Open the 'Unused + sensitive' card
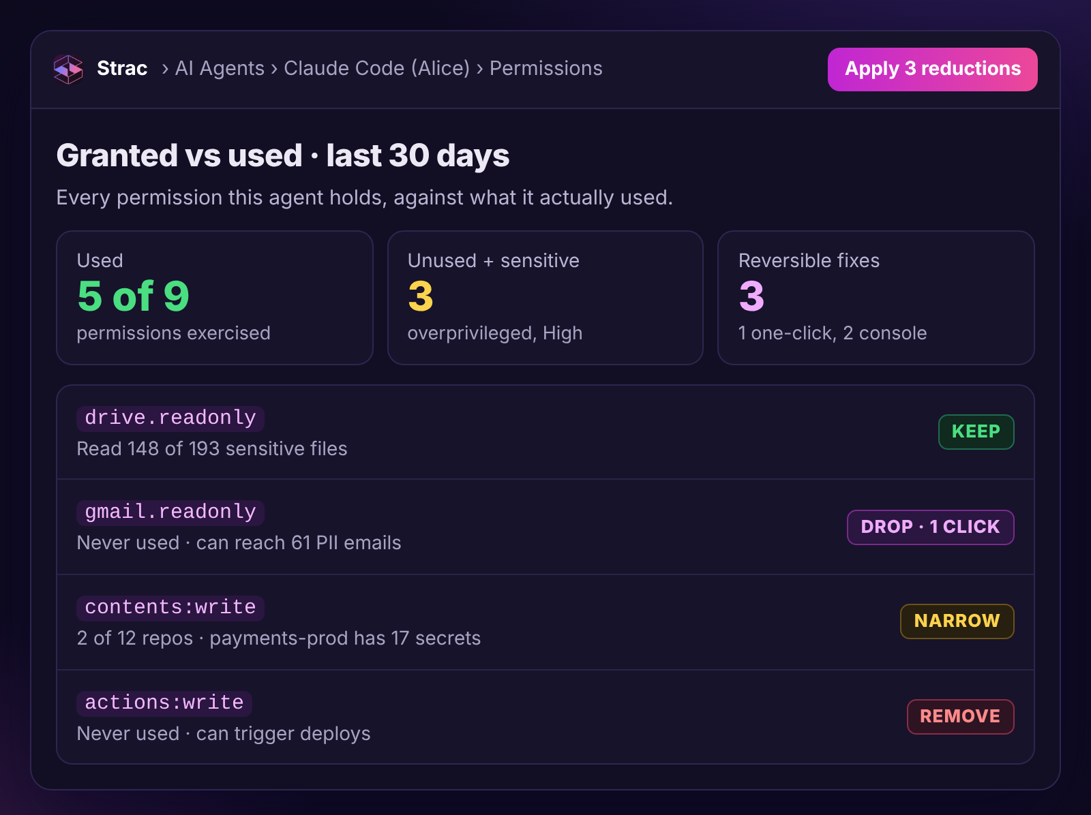 [545, 298]
